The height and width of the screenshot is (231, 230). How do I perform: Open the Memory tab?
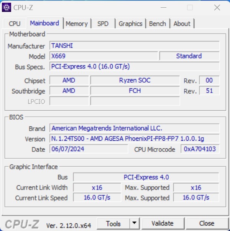point(77,23)
